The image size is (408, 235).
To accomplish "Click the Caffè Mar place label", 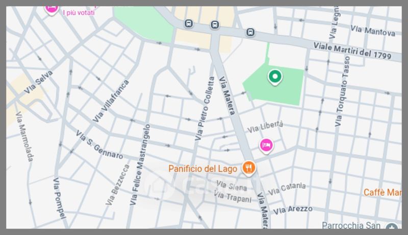I will point(382,193).
